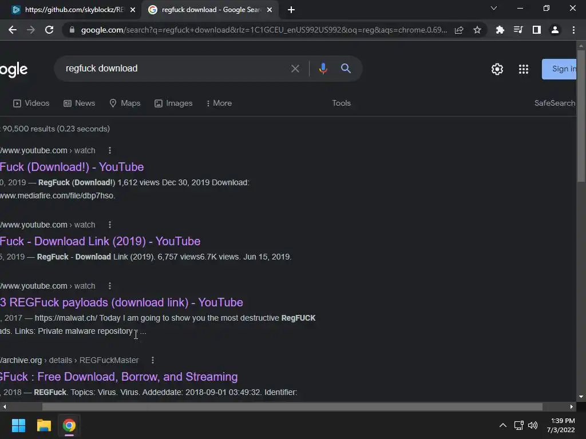Click the scroll-left arrow
Image resolution: width=586 pixels, height=439 pixels.
coord(5,406)
